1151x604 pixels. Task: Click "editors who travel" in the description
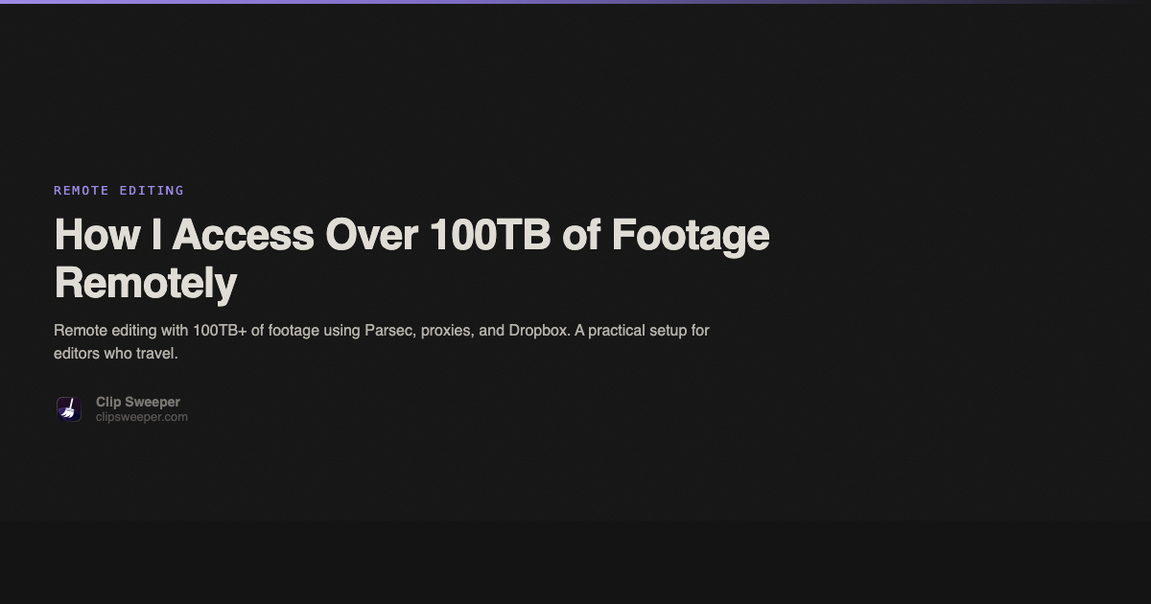[x=116, y=354]
